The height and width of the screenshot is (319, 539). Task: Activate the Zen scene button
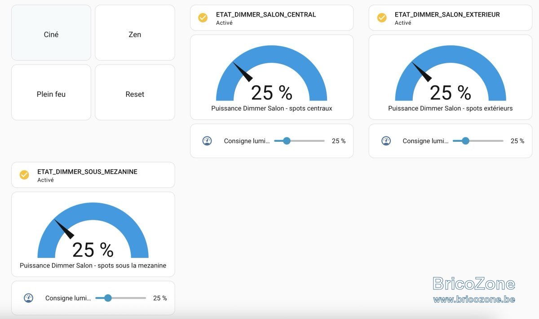(135, 33)
